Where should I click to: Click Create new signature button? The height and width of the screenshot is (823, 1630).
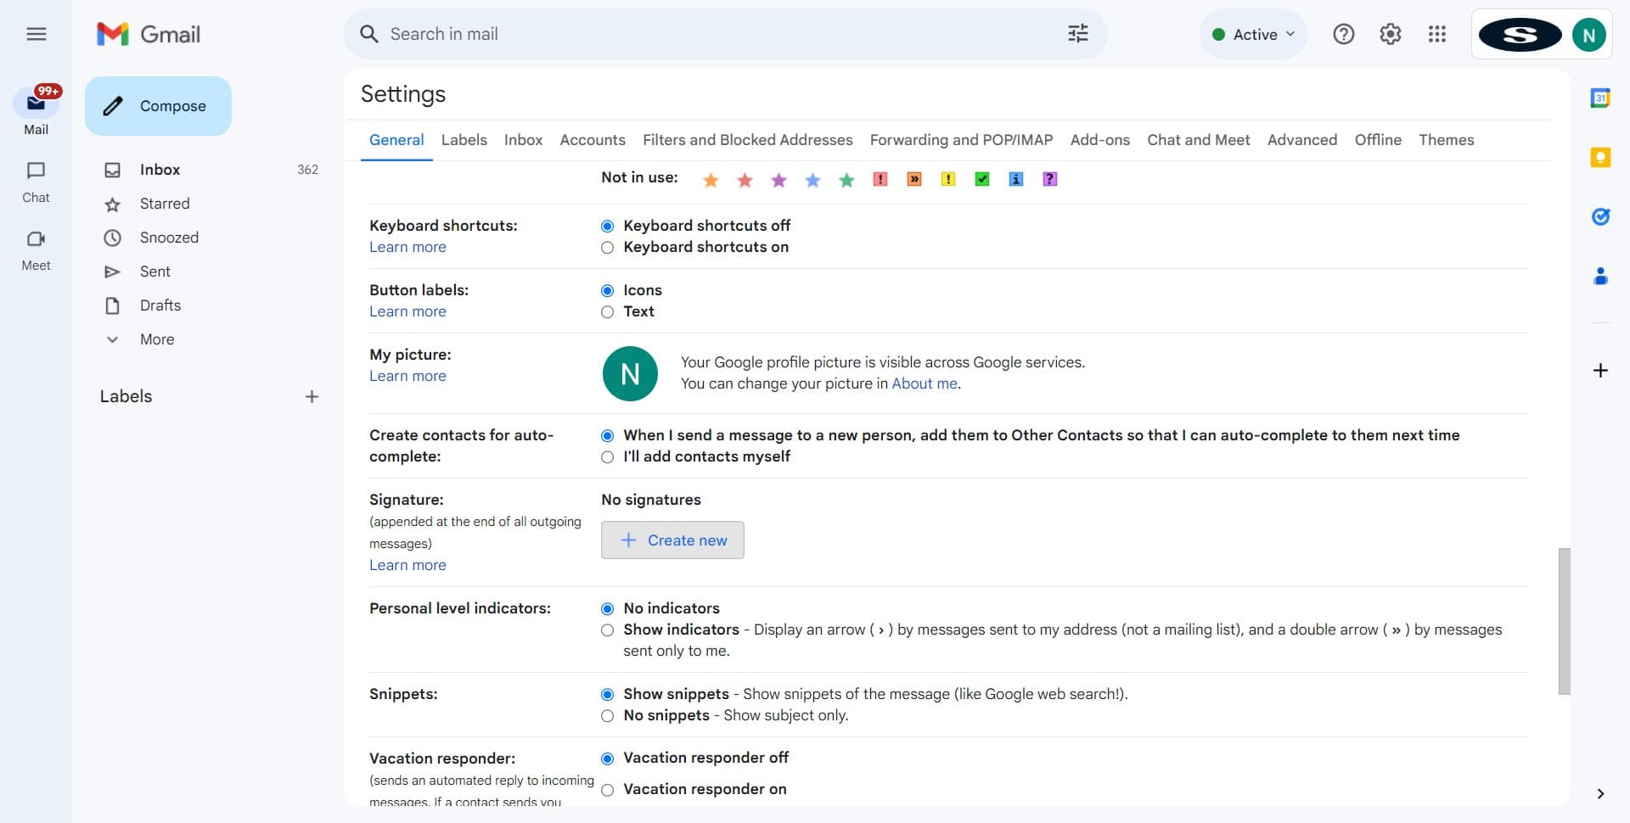(672, 540)
